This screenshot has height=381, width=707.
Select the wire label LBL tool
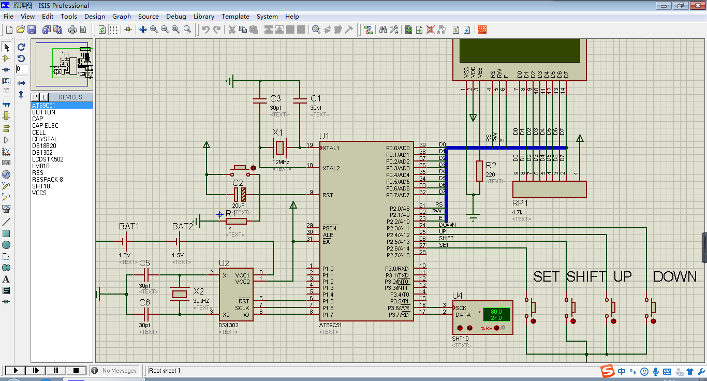6,81
